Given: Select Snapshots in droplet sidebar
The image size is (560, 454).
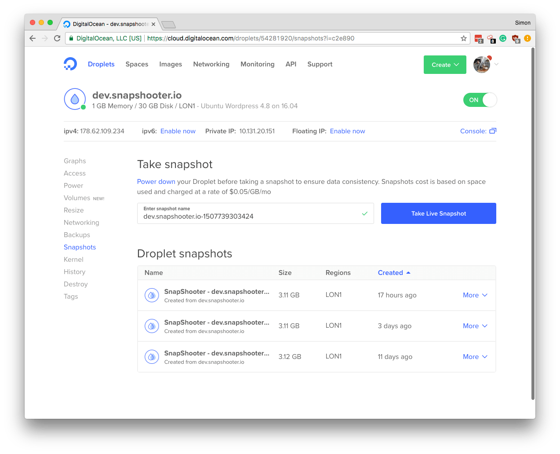Looking at the screenshot, I should 80,247.
